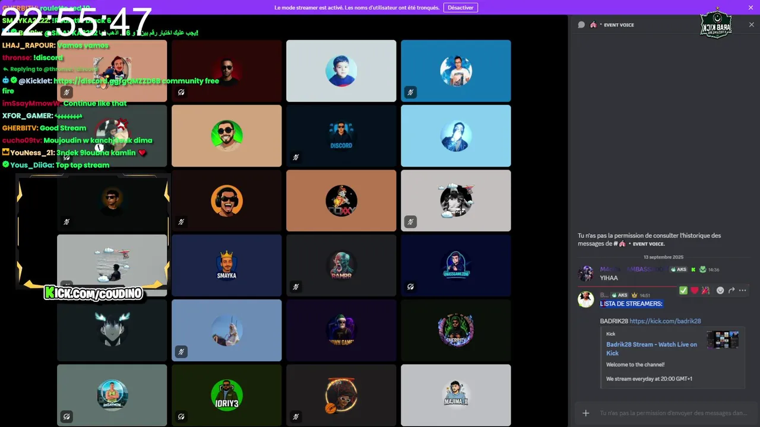Click the deafened icon on ANASSGAMEZONE tile

coord(410,287)
